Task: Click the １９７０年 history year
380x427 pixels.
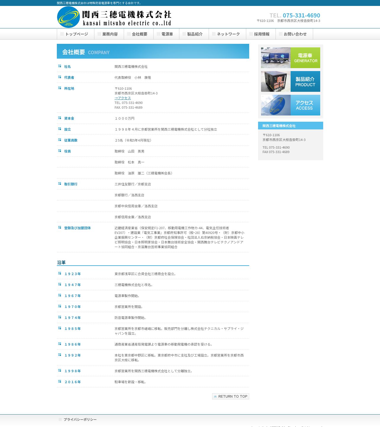Action: [x=73, y=307]
